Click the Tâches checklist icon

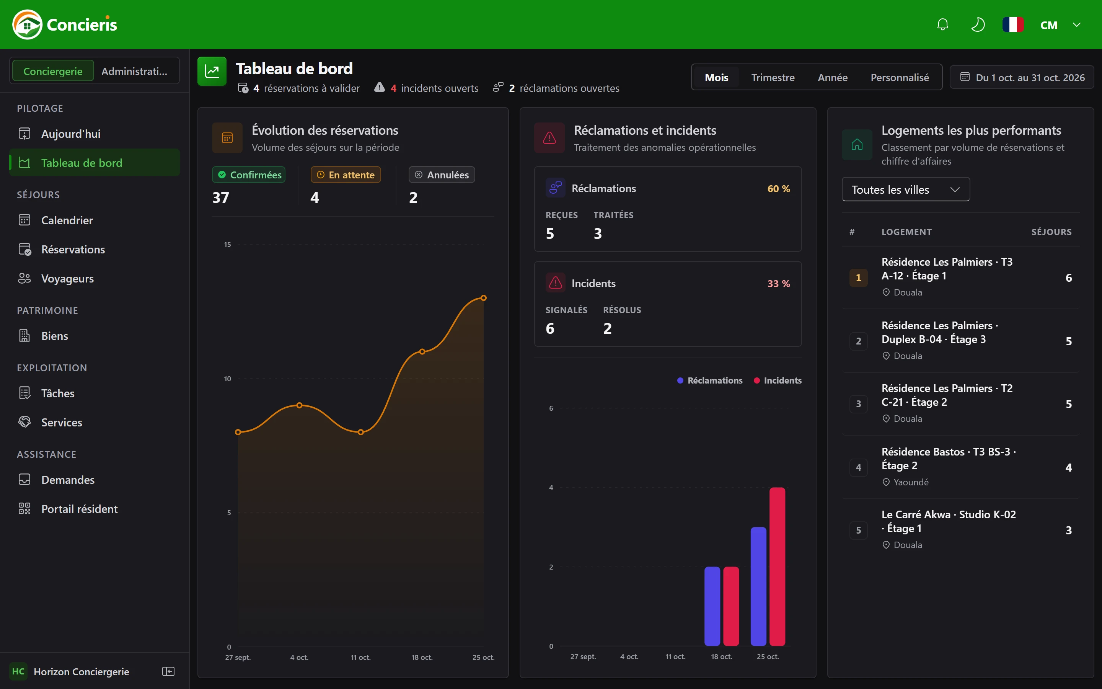(x=24, y=393)
